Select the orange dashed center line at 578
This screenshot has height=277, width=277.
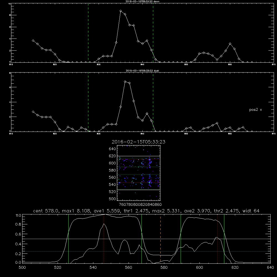coord(160,238)
